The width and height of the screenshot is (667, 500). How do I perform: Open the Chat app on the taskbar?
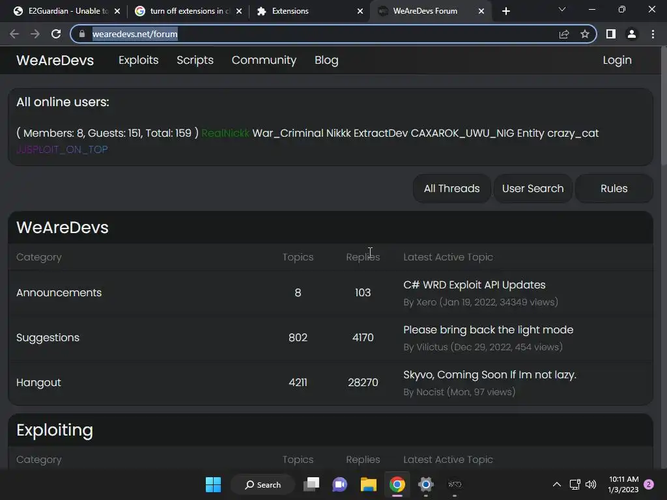point(339,484)
